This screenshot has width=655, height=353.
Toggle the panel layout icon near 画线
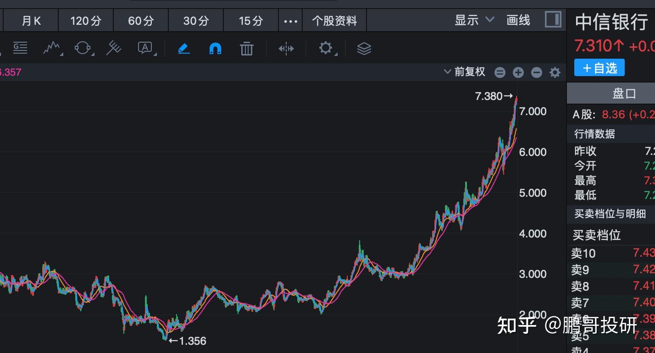[x=553, y=20]
